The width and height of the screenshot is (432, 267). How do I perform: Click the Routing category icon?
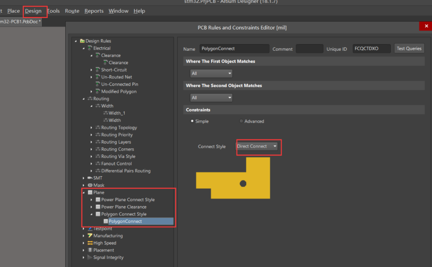tap(90, 99)
